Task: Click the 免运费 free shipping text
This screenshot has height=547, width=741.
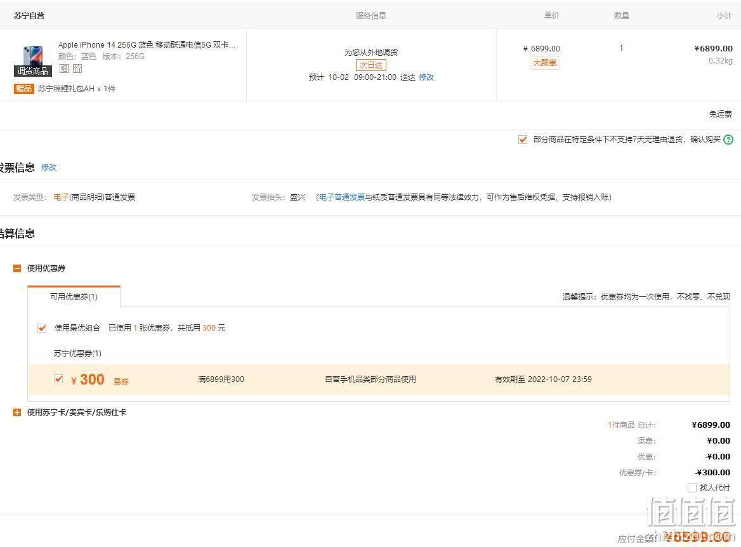Action: 721,114
